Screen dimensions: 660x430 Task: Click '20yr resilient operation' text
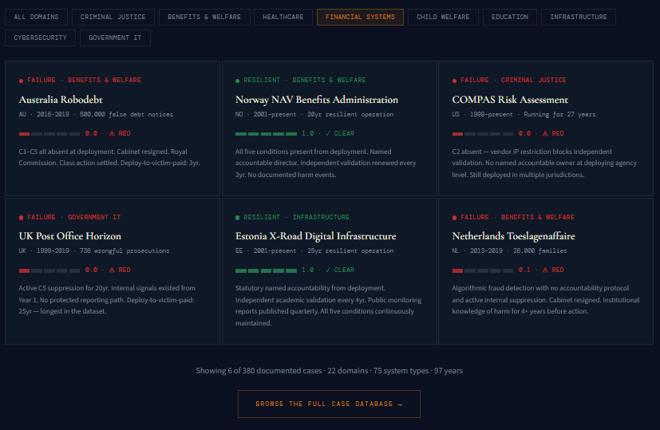pyautogui.click(x=350, y=114)
